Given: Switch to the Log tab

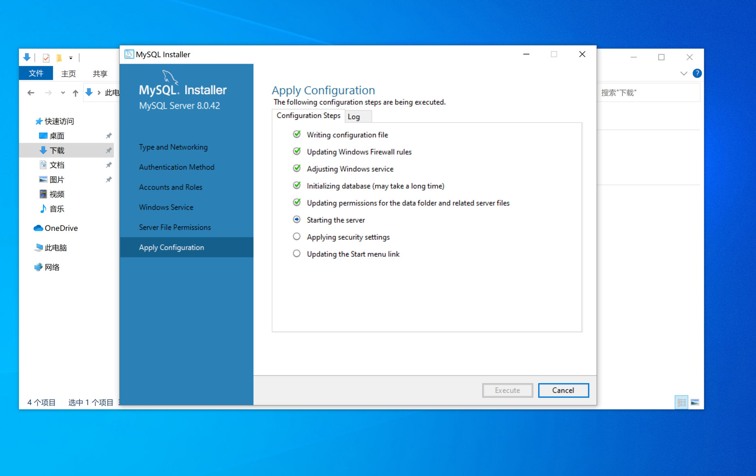Looking at the screenshot, I should pos(354,117).
